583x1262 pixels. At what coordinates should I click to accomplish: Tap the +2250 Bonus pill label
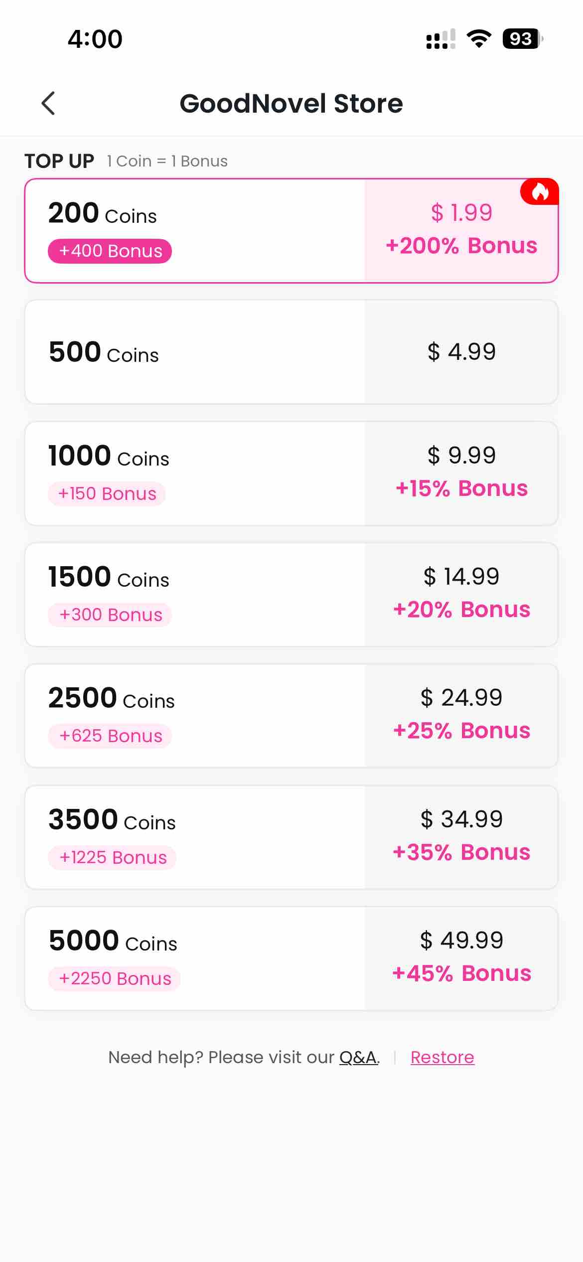point(115,979)
